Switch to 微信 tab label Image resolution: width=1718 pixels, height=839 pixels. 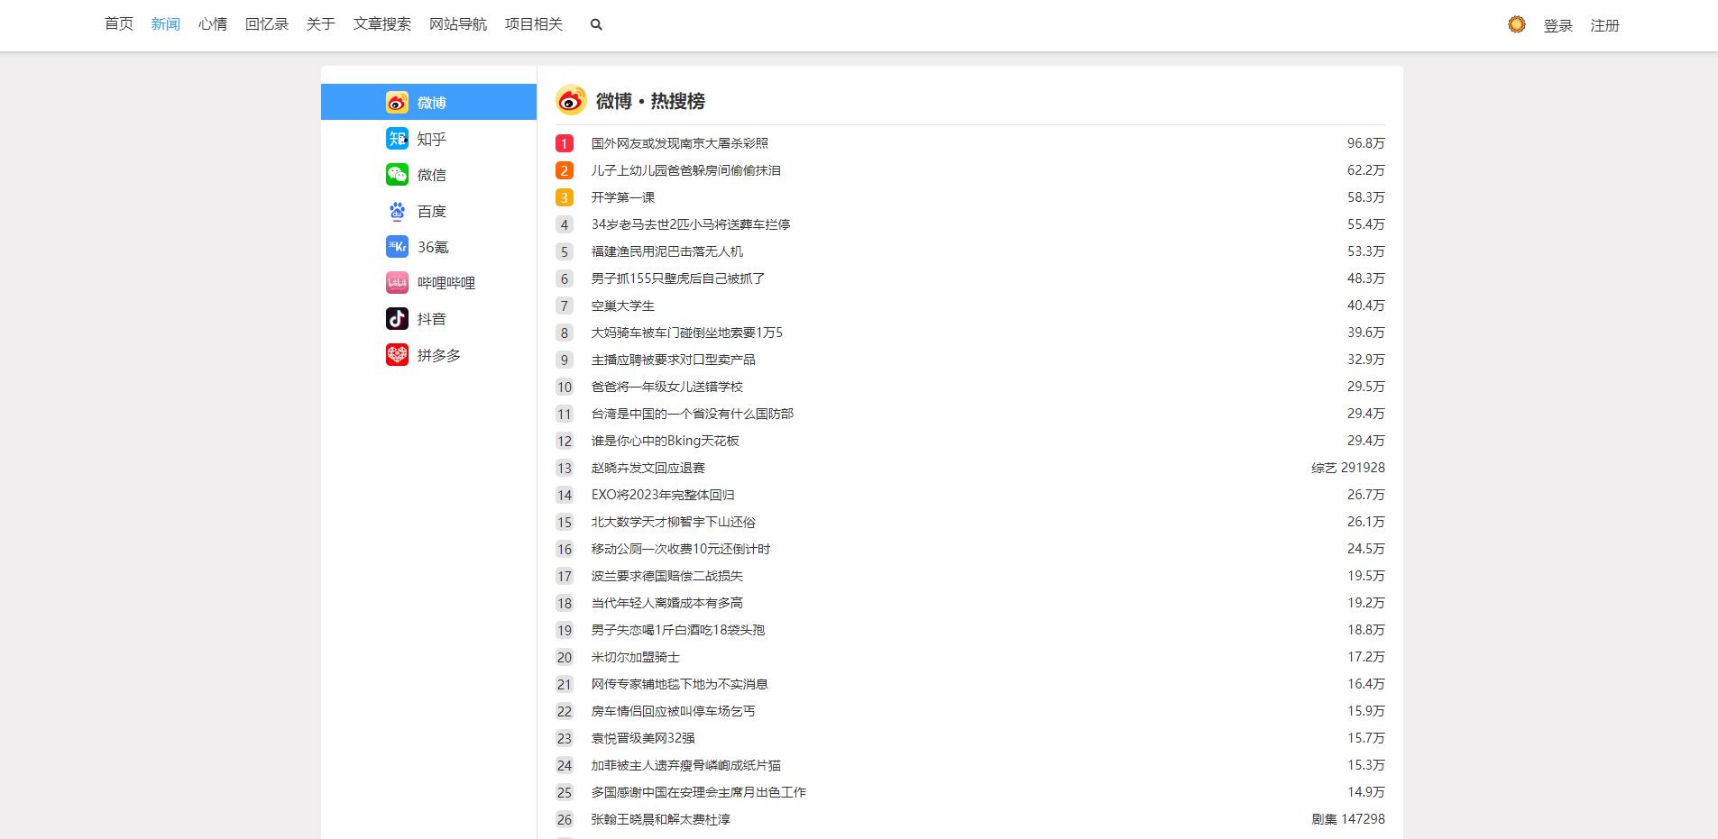(432, 175)
